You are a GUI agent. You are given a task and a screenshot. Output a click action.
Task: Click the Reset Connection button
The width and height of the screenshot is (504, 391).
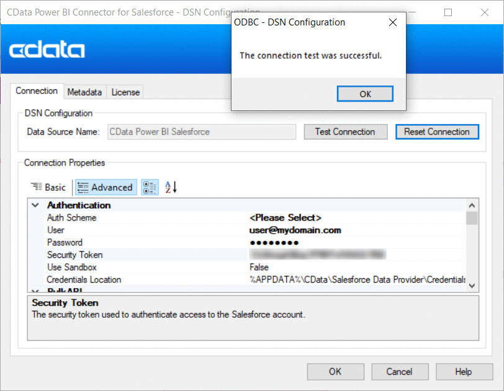[x=437, y=131]
